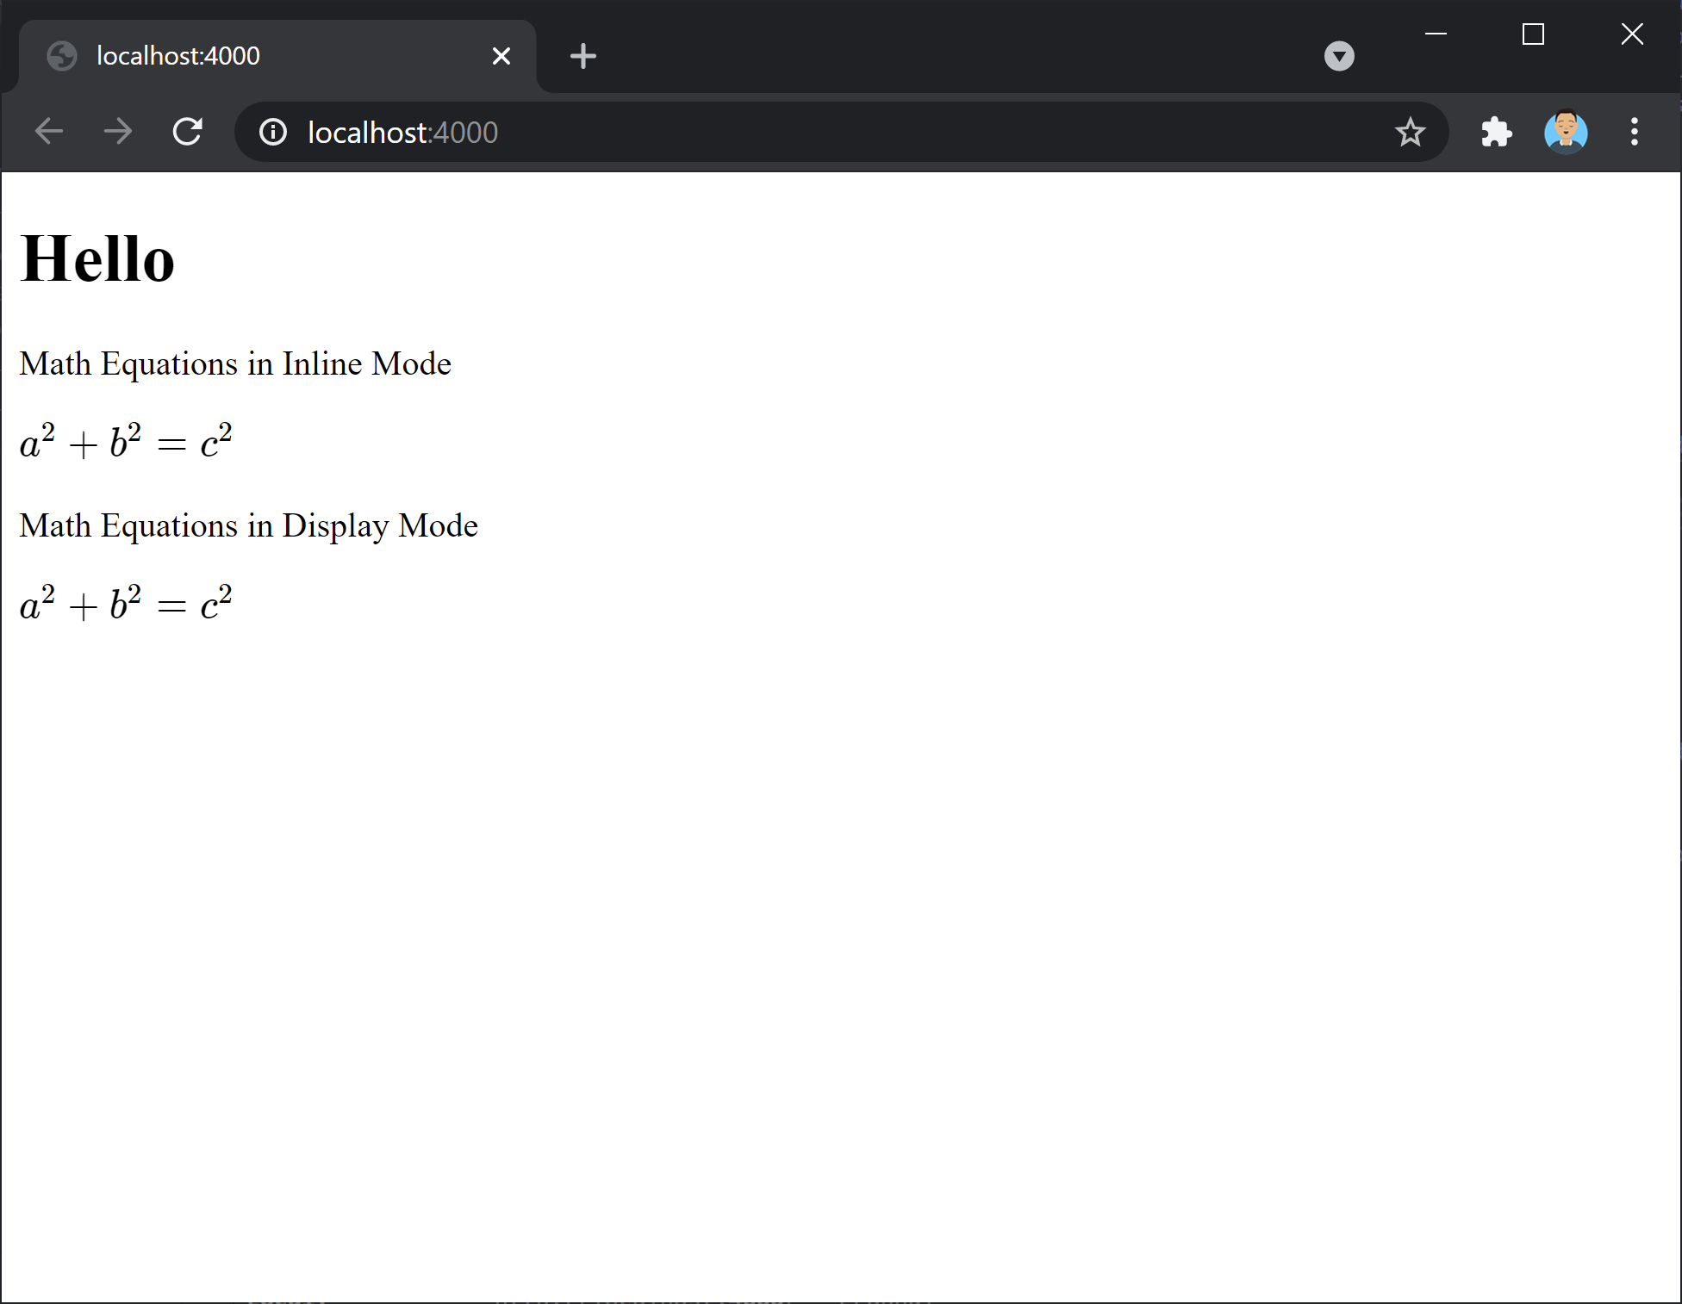Open a new tab with the plus button
Screen dimensions: 1682x1304
(583, 55)
